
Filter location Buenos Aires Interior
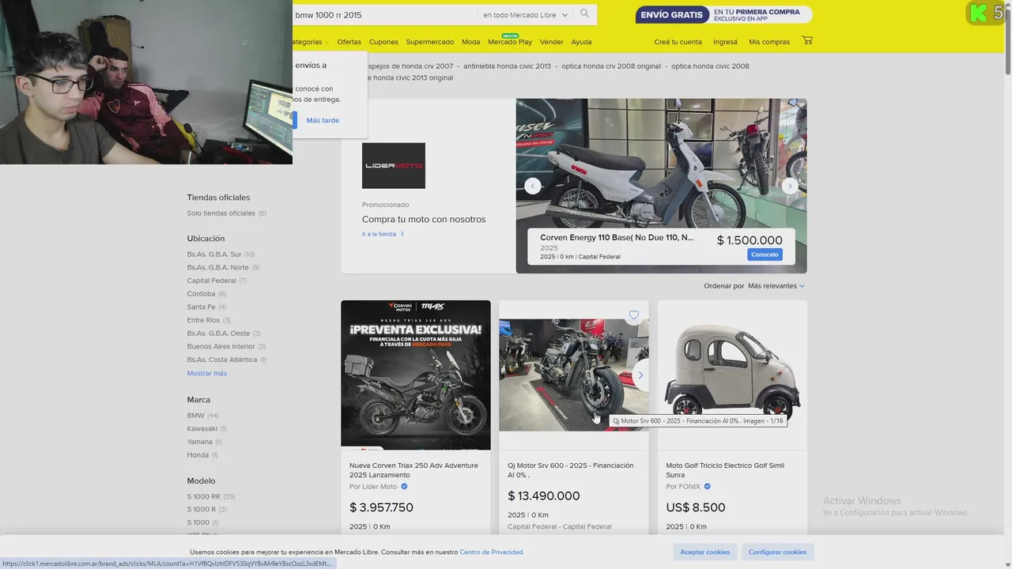click(226, 346)
